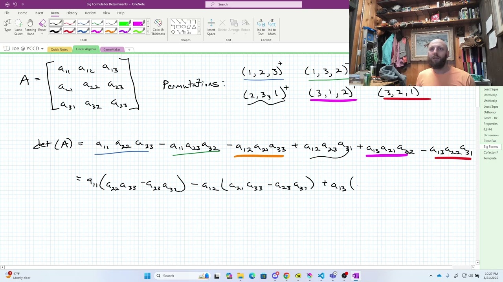
Task: Switch to the History ribbon tab
Action: (x=72, y=13)
